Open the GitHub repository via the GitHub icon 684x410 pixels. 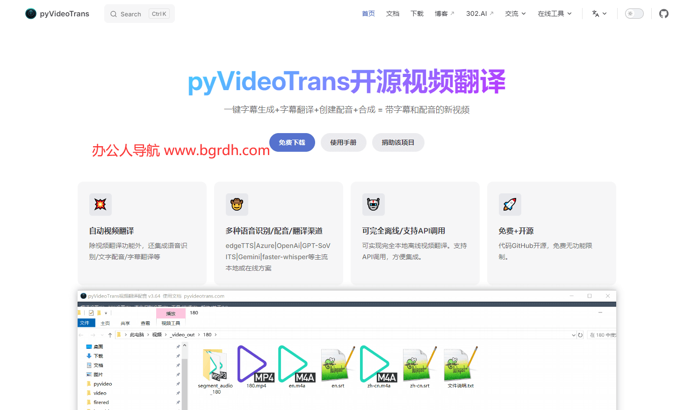point(663,14)
